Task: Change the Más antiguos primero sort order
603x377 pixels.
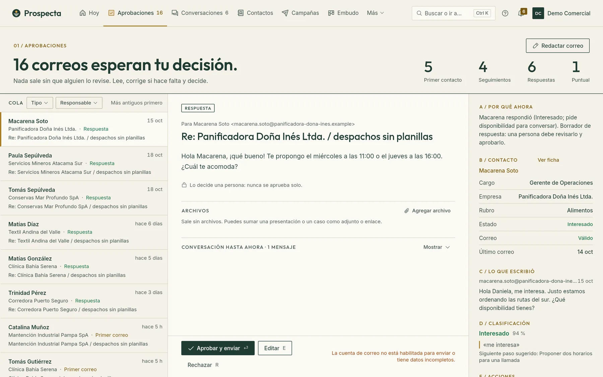Action: click(x=136, y=103)
